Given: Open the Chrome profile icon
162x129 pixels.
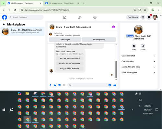Looking at the screenshot, I should tap(153, 10).
